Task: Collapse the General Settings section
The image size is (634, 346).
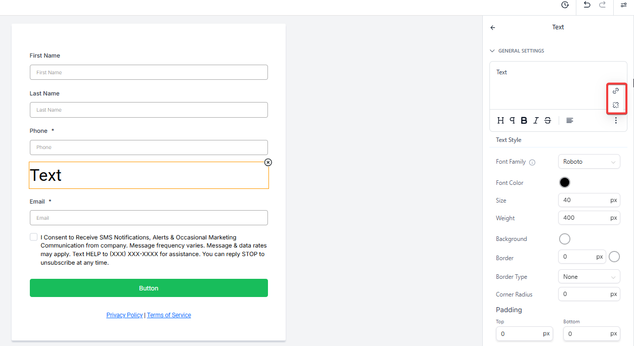Action: [492, 51]
